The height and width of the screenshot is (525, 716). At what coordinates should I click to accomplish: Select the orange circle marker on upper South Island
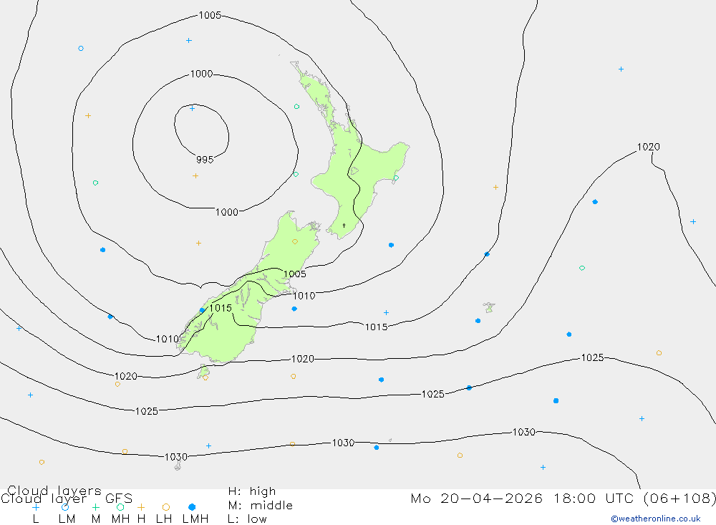pyautogui.click(x=295, y=241)
